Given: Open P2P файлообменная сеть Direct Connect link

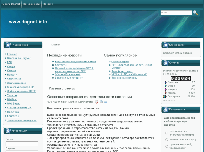Looking at the screenshot, I should tap(132, 66).
